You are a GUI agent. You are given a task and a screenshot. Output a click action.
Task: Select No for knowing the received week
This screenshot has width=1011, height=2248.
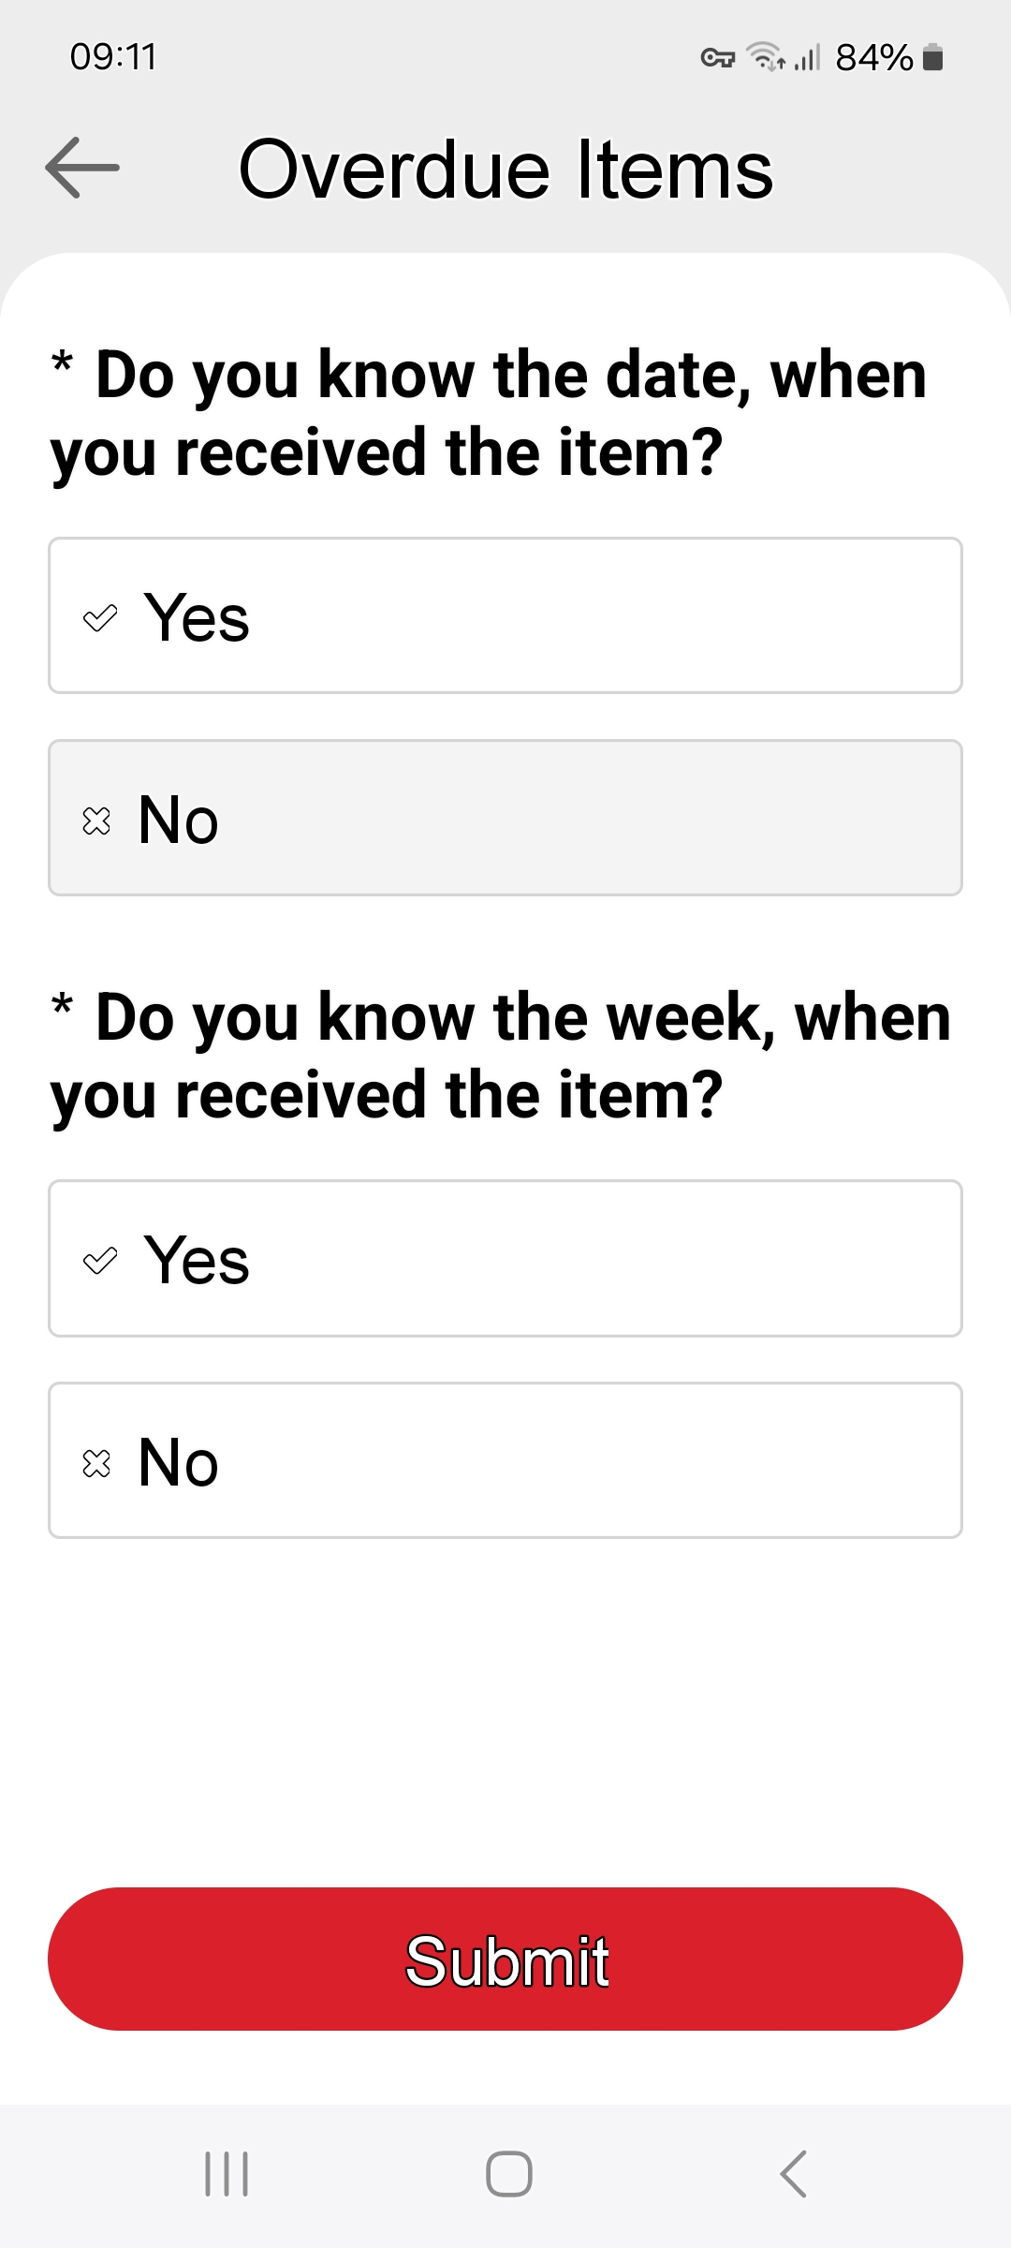pos(505,1460)
